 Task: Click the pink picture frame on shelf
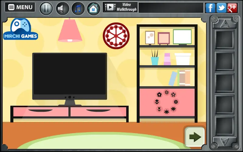tap(164, 38)
